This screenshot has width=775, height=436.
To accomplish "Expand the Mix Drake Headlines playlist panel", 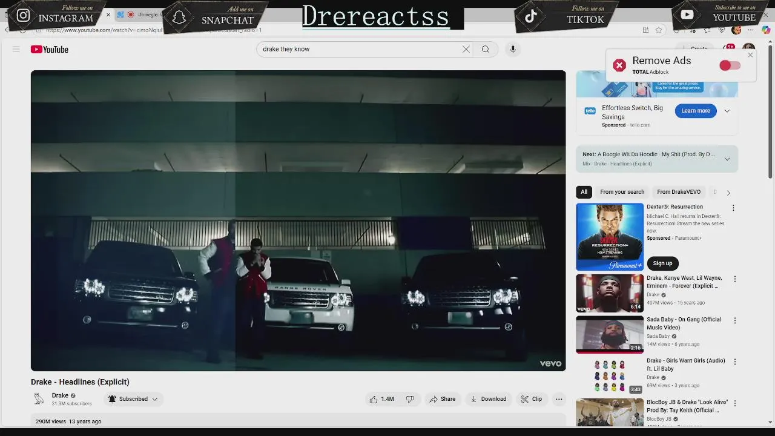I will pos(727,159).
